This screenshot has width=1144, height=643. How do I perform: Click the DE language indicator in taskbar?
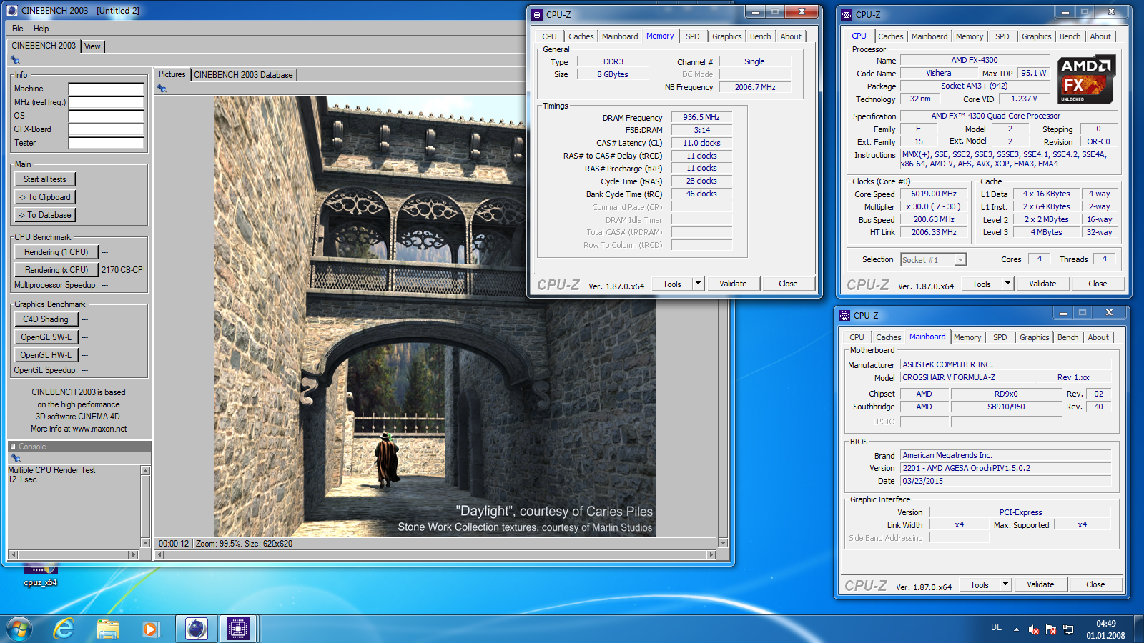996,627
